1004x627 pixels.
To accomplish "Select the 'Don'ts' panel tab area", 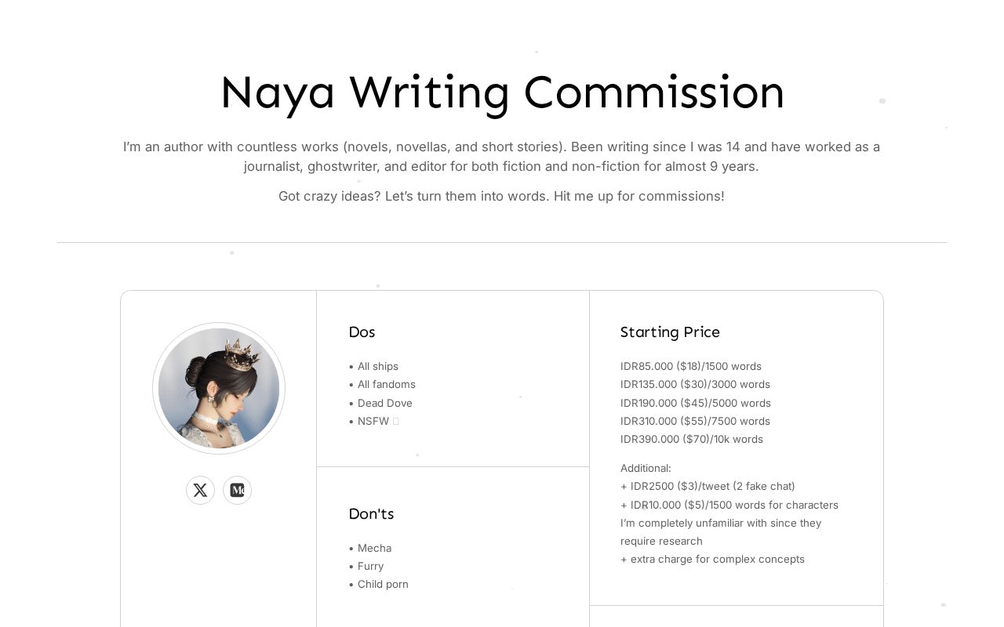I will coord(453,549).
